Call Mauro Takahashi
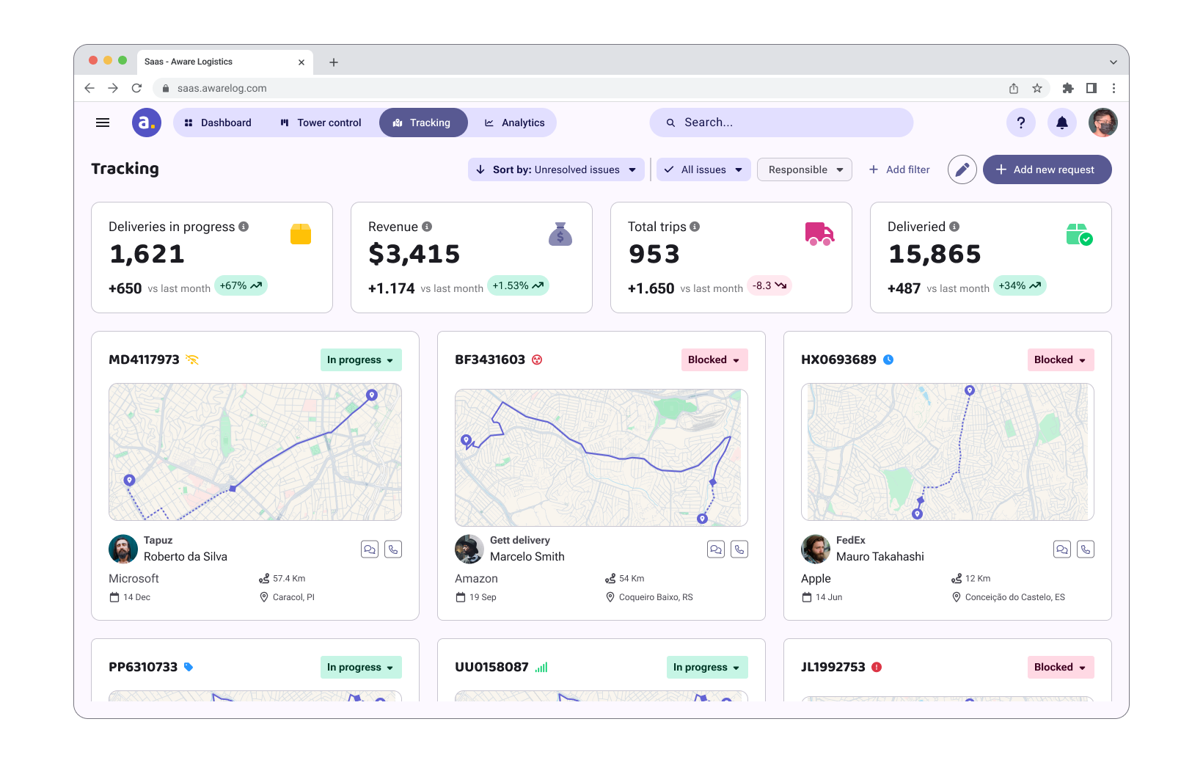The height and width of the screenshot is (763, 1203). 1086,549
